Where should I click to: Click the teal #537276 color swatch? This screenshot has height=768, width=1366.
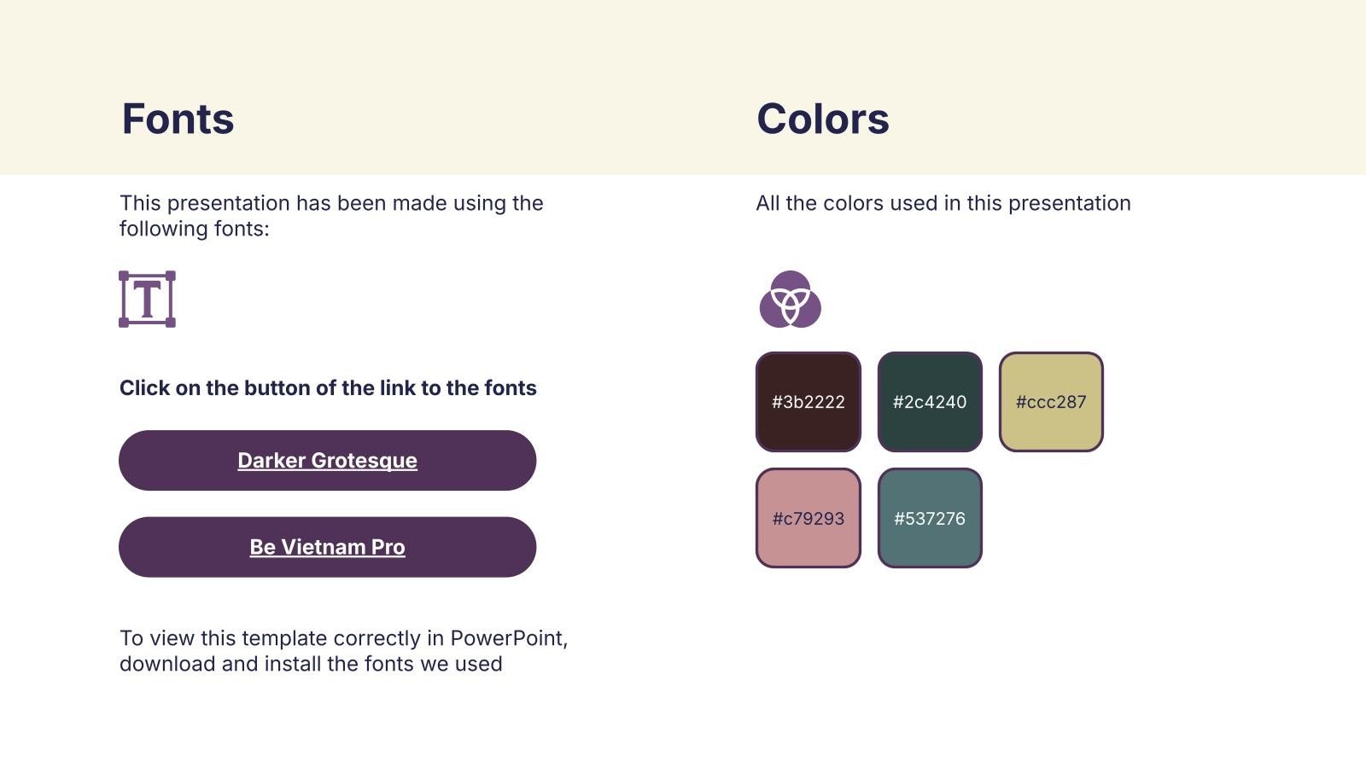pos(930,518)
